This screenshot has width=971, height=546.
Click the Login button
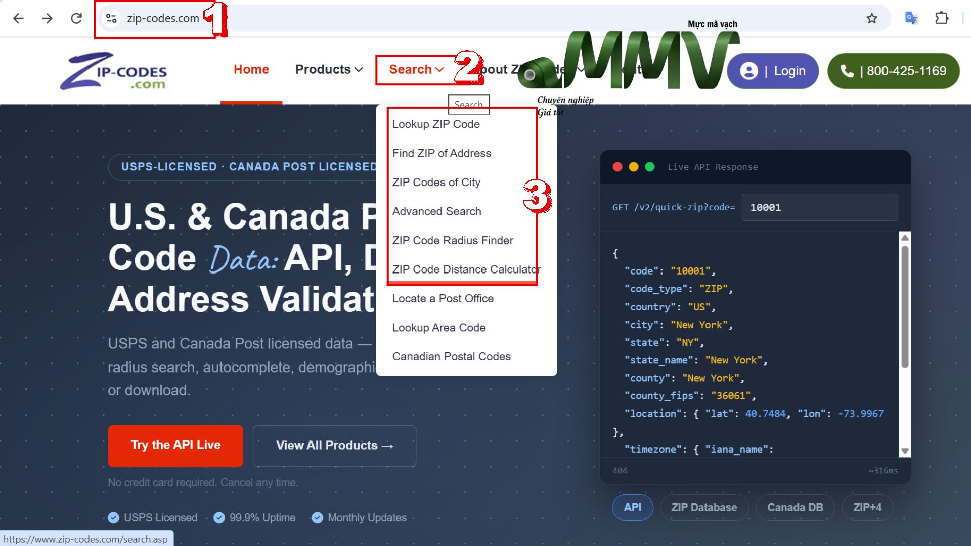click(773, 71)
